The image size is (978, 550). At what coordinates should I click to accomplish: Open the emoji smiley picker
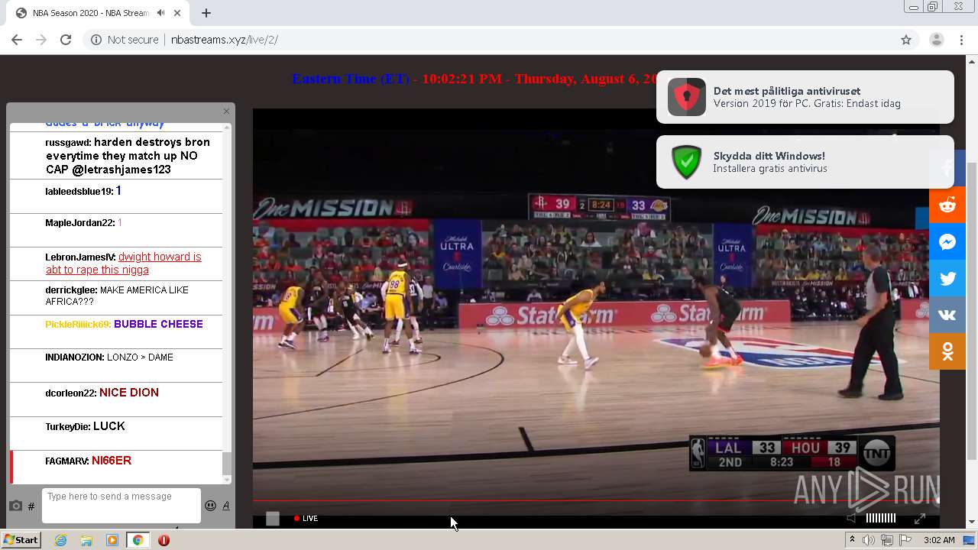point(211,506)
